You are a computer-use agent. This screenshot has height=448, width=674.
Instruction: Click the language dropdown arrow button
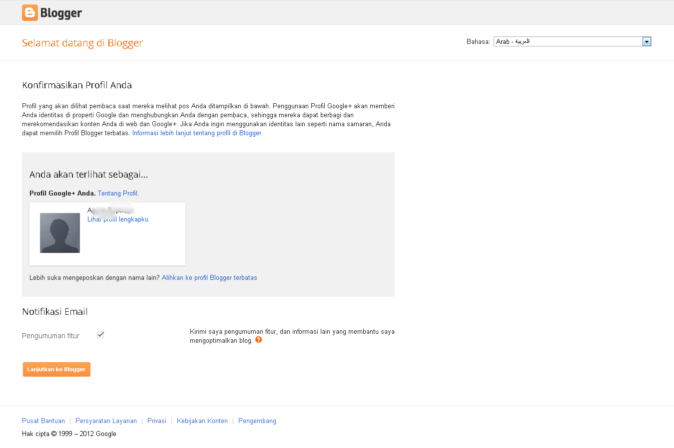[x=647, y=41]
